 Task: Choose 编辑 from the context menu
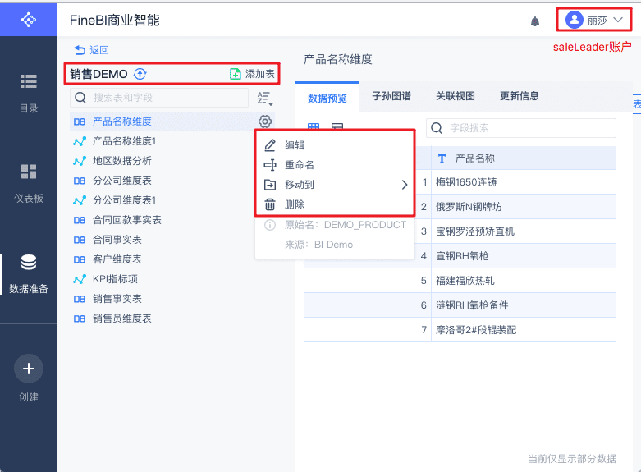[x=335, y=145]
